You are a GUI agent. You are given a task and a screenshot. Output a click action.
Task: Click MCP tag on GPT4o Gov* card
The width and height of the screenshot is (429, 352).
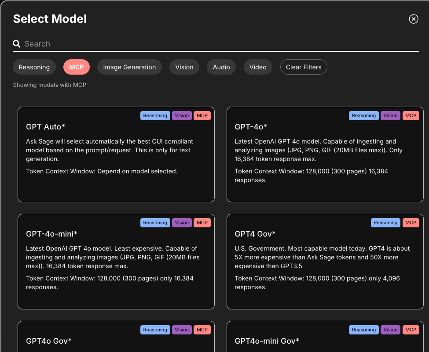pyautogui.click(x=202, y=330)
